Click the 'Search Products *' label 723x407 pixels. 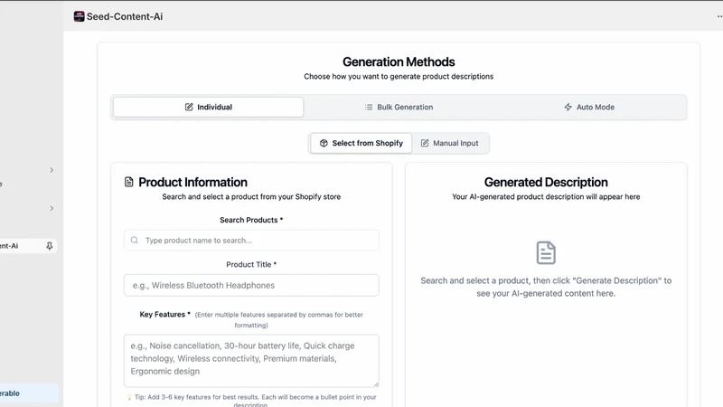[251, 220]
